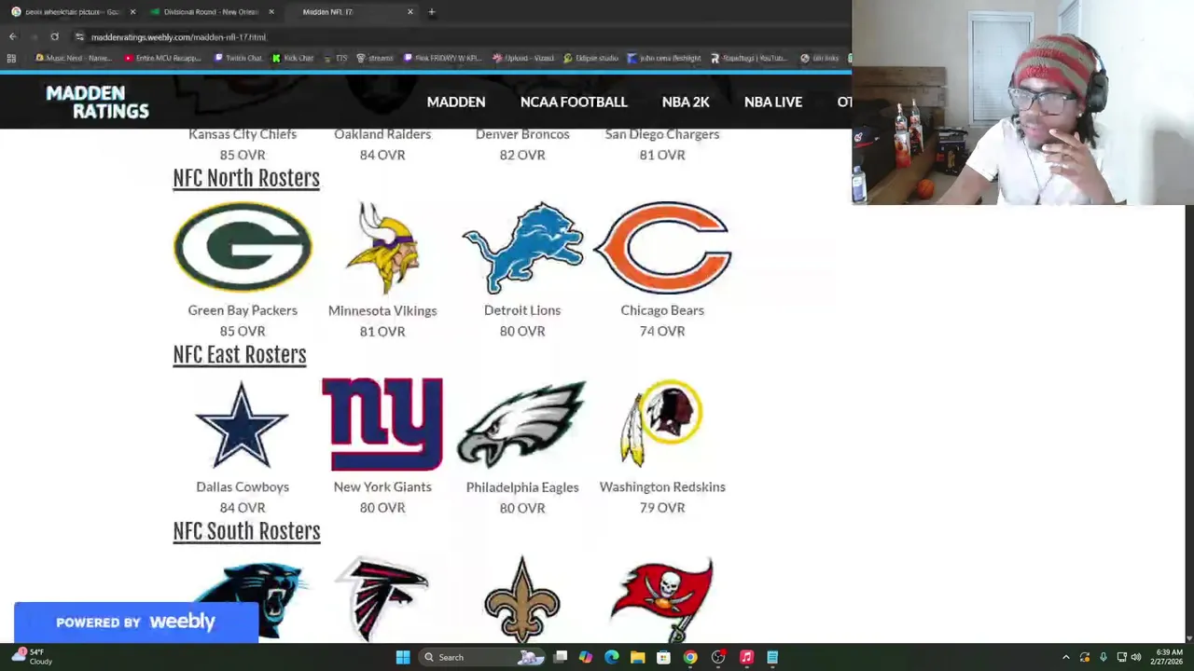Click the Madden Ratings site logo
This screenshot has height=671, width=1194.
tap(97, 102)
